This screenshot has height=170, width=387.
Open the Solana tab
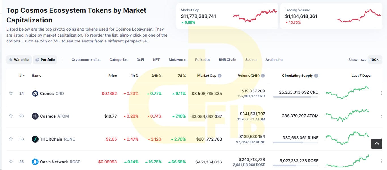(251, 60)
